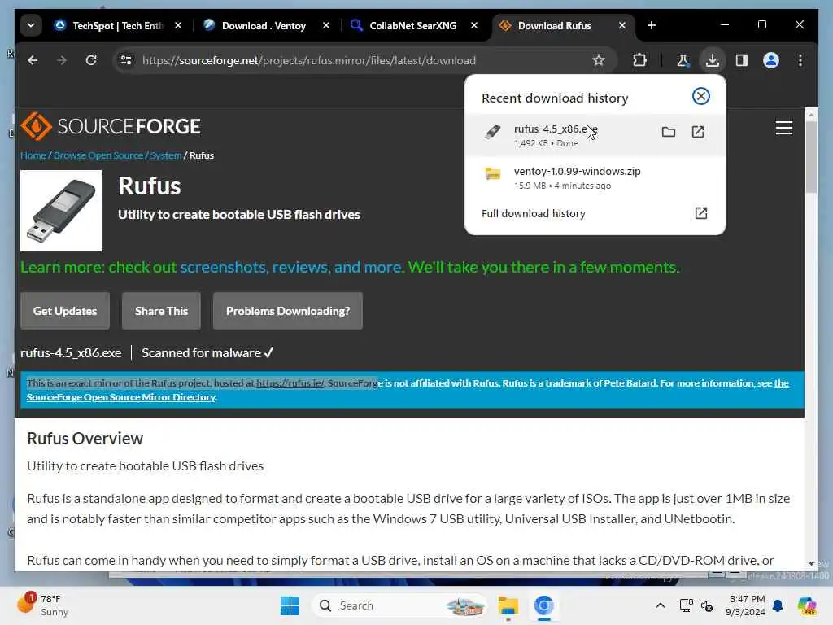
Task: Open Browse Open Source breadcrumb
Action: (98, 155)
